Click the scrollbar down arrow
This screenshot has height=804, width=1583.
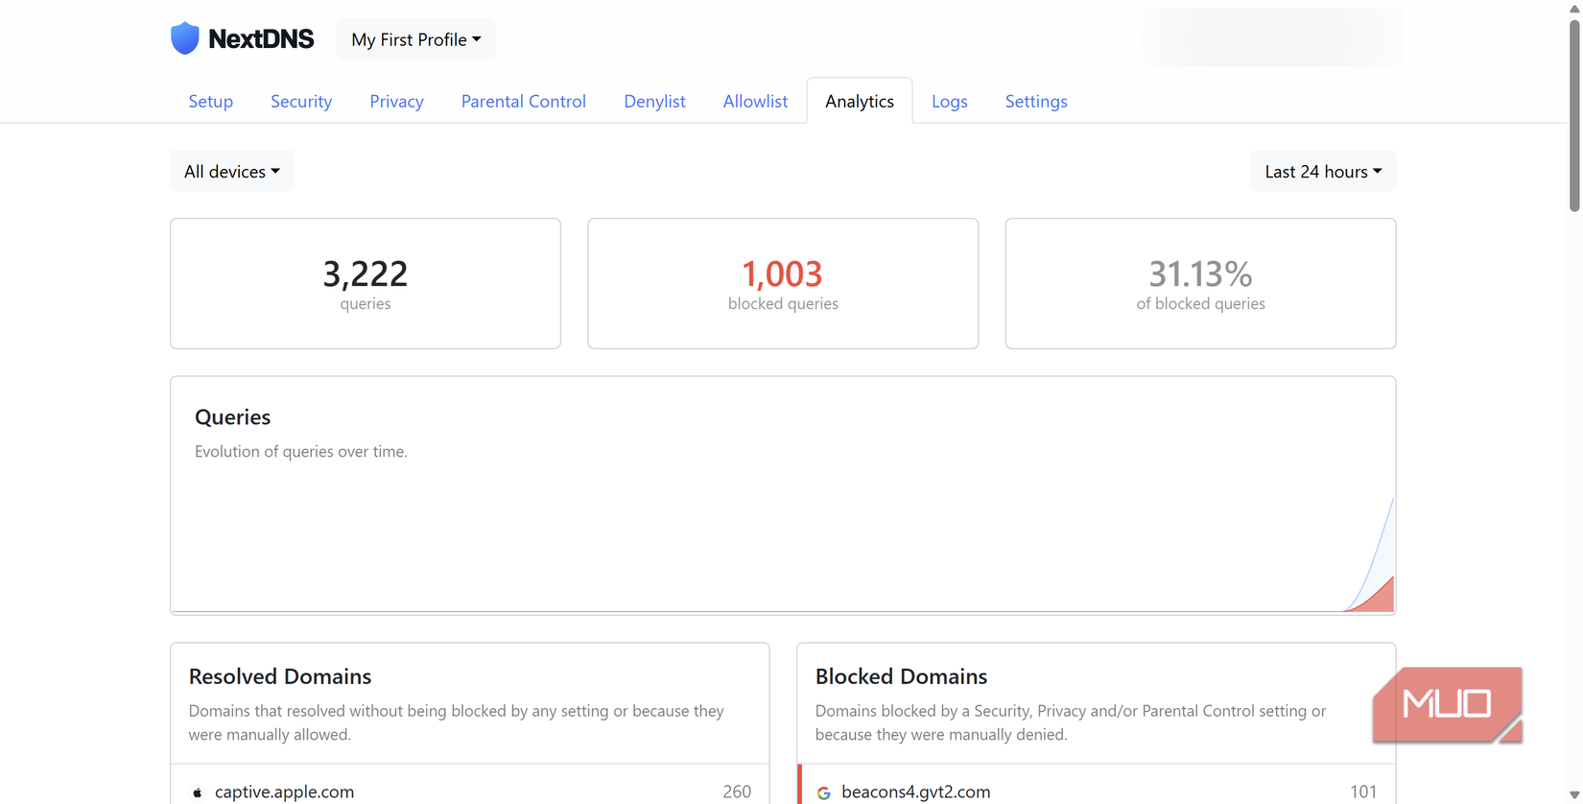coord(1574,796)
